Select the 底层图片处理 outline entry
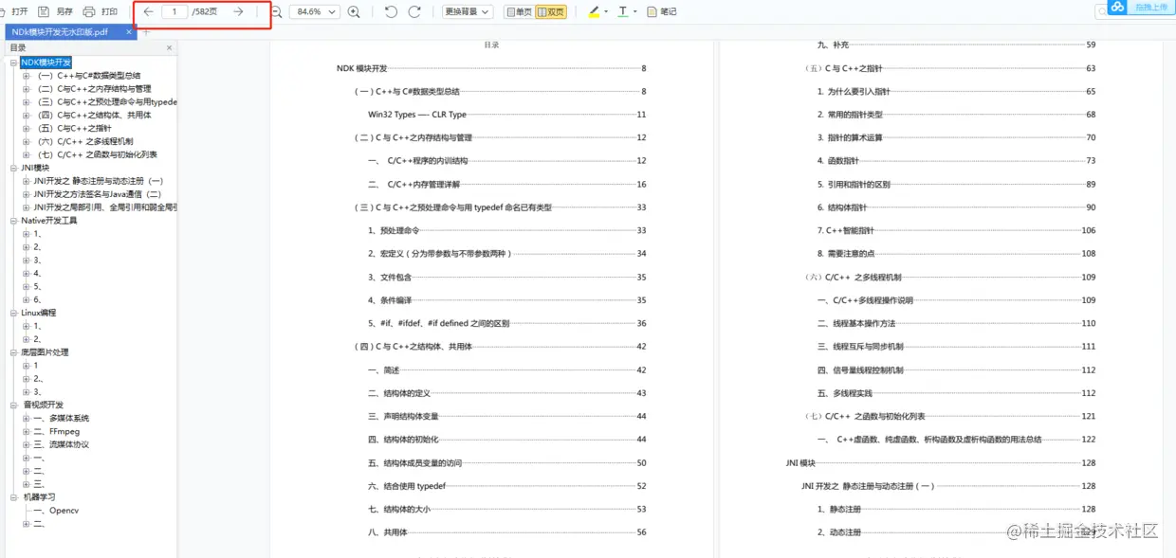The width and height of the screenshot is (1176, 558). [x=45, y=352]
